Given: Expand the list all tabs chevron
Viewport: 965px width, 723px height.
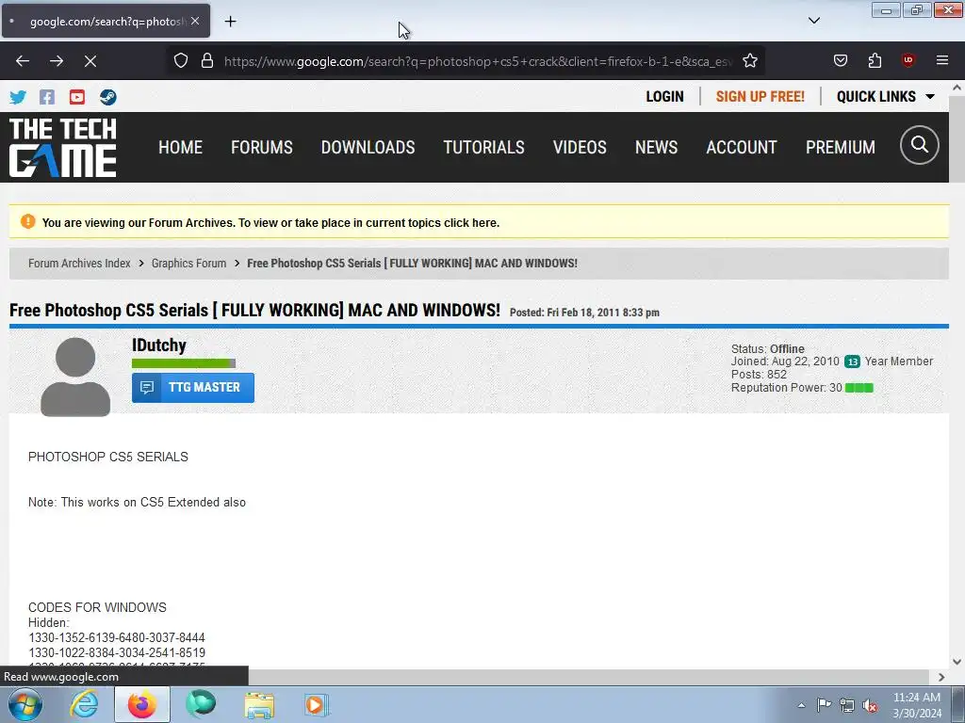Looking at the screenshot, I should pos(814,21).
